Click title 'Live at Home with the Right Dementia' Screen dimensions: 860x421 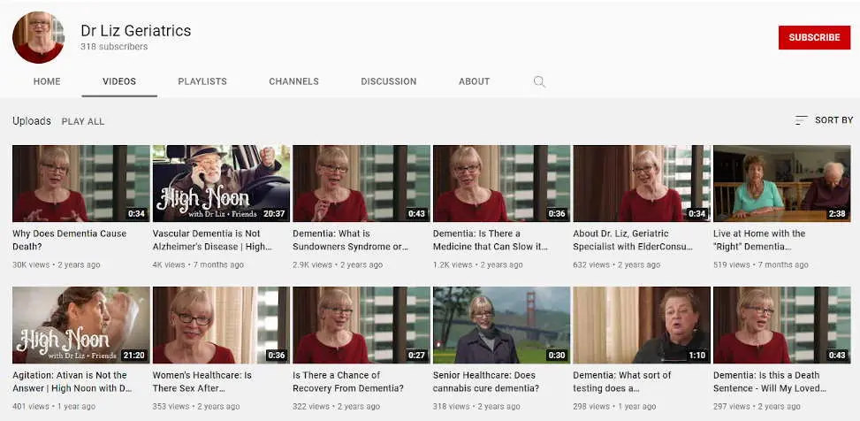coord(759,240)
